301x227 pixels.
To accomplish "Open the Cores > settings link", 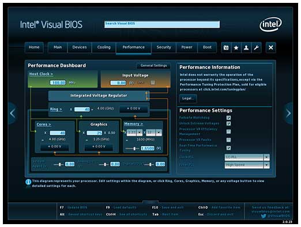I will coord(44,124).
